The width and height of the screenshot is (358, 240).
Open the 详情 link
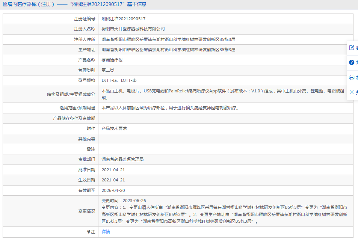(106, 232)
